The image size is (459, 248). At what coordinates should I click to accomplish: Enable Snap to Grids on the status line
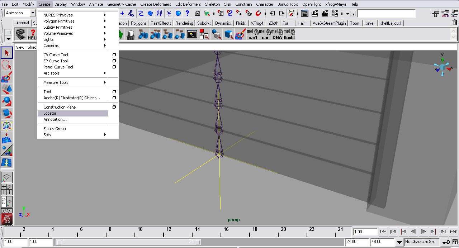[220, 13]
